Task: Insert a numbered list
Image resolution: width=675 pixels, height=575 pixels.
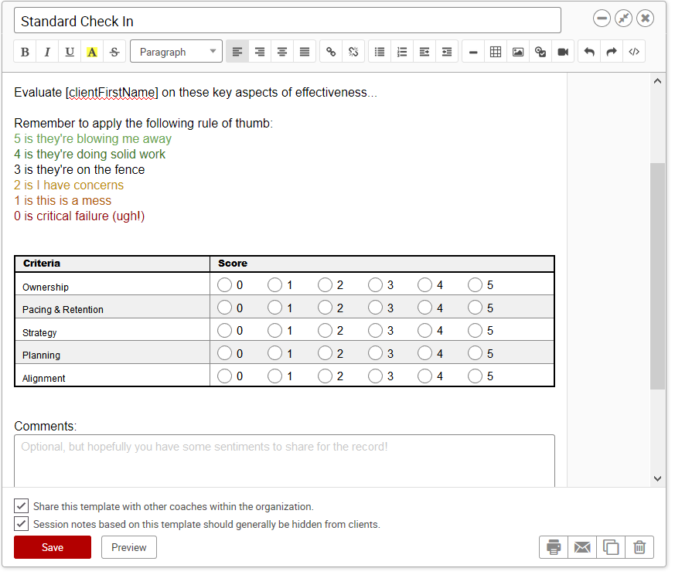Action: (402, 52)
